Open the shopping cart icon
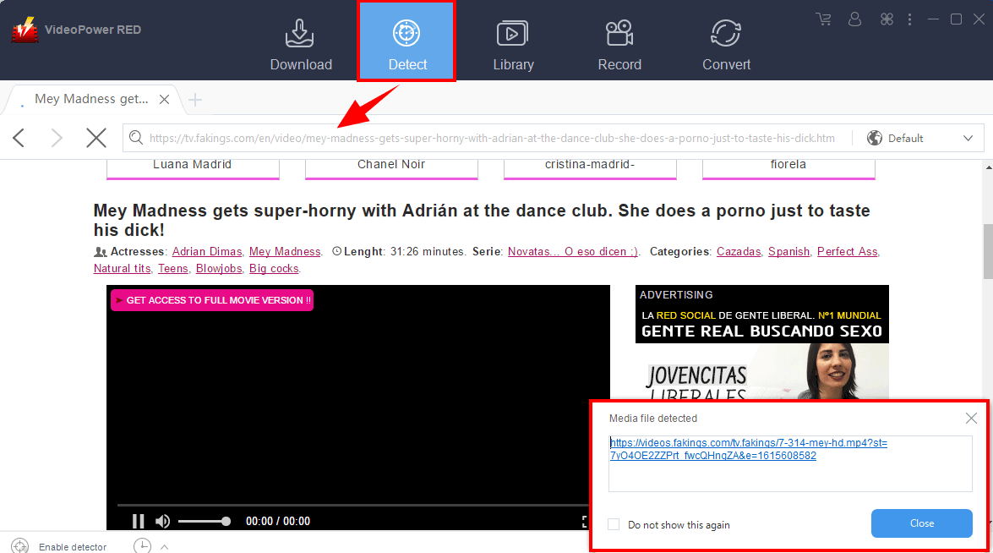Viewport: 993px width, 553px height. point(823,19)
